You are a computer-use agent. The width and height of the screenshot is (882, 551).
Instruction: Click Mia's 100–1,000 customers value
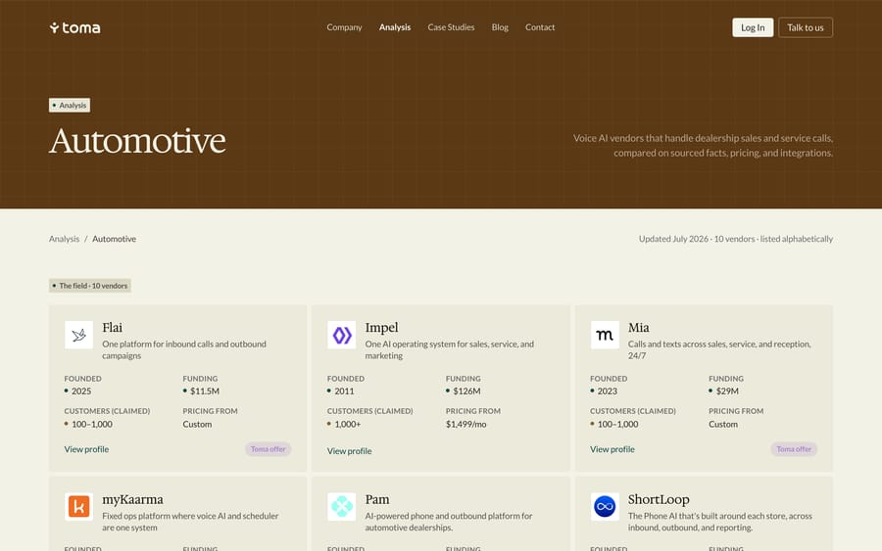617,424
